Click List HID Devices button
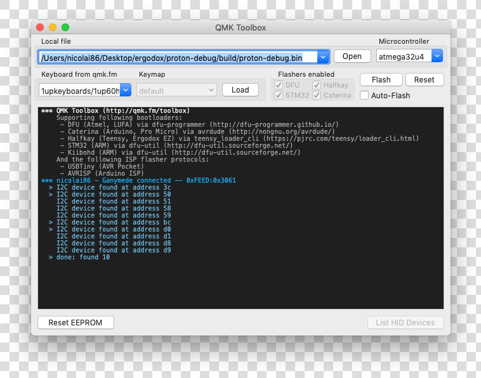The image size is (481, 378). (405, 323)
